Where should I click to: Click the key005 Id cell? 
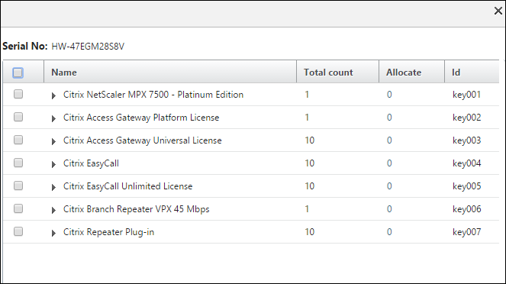click(x=466, y=186)
